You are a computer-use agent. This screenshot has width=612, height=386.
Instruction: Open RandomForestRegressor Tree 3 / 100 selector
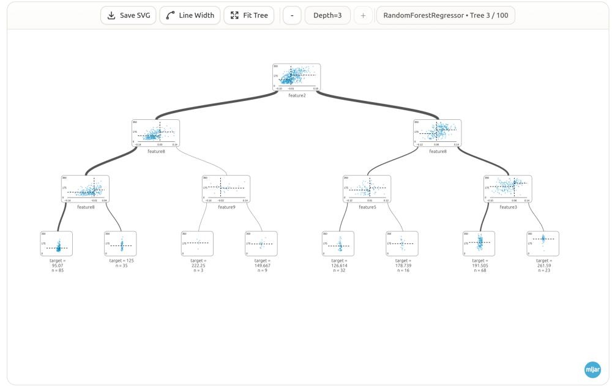click(x=446, y=15)
